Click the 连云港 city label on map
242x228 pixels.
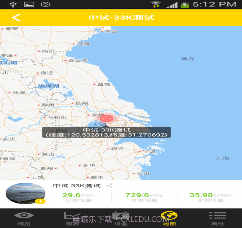coord(77,60)
